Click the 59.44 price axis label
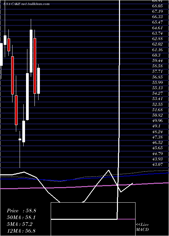Screen dimensions: 169x236 tap(158, 60)
